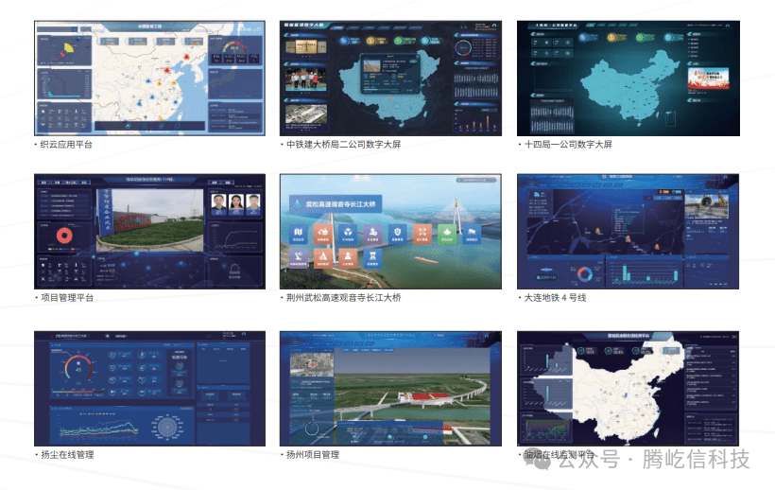Click the 织云应用平台 caption text
The height and width of the screenshot is (490, 775).
66,145
